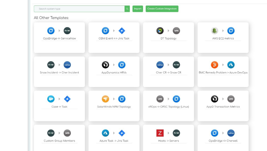The height and width of the screenshot is (151, 267).
Task: Open BMC Remedy Problem > Azure DevOps label
Action: pyautogui.click(x=223, y=73)
